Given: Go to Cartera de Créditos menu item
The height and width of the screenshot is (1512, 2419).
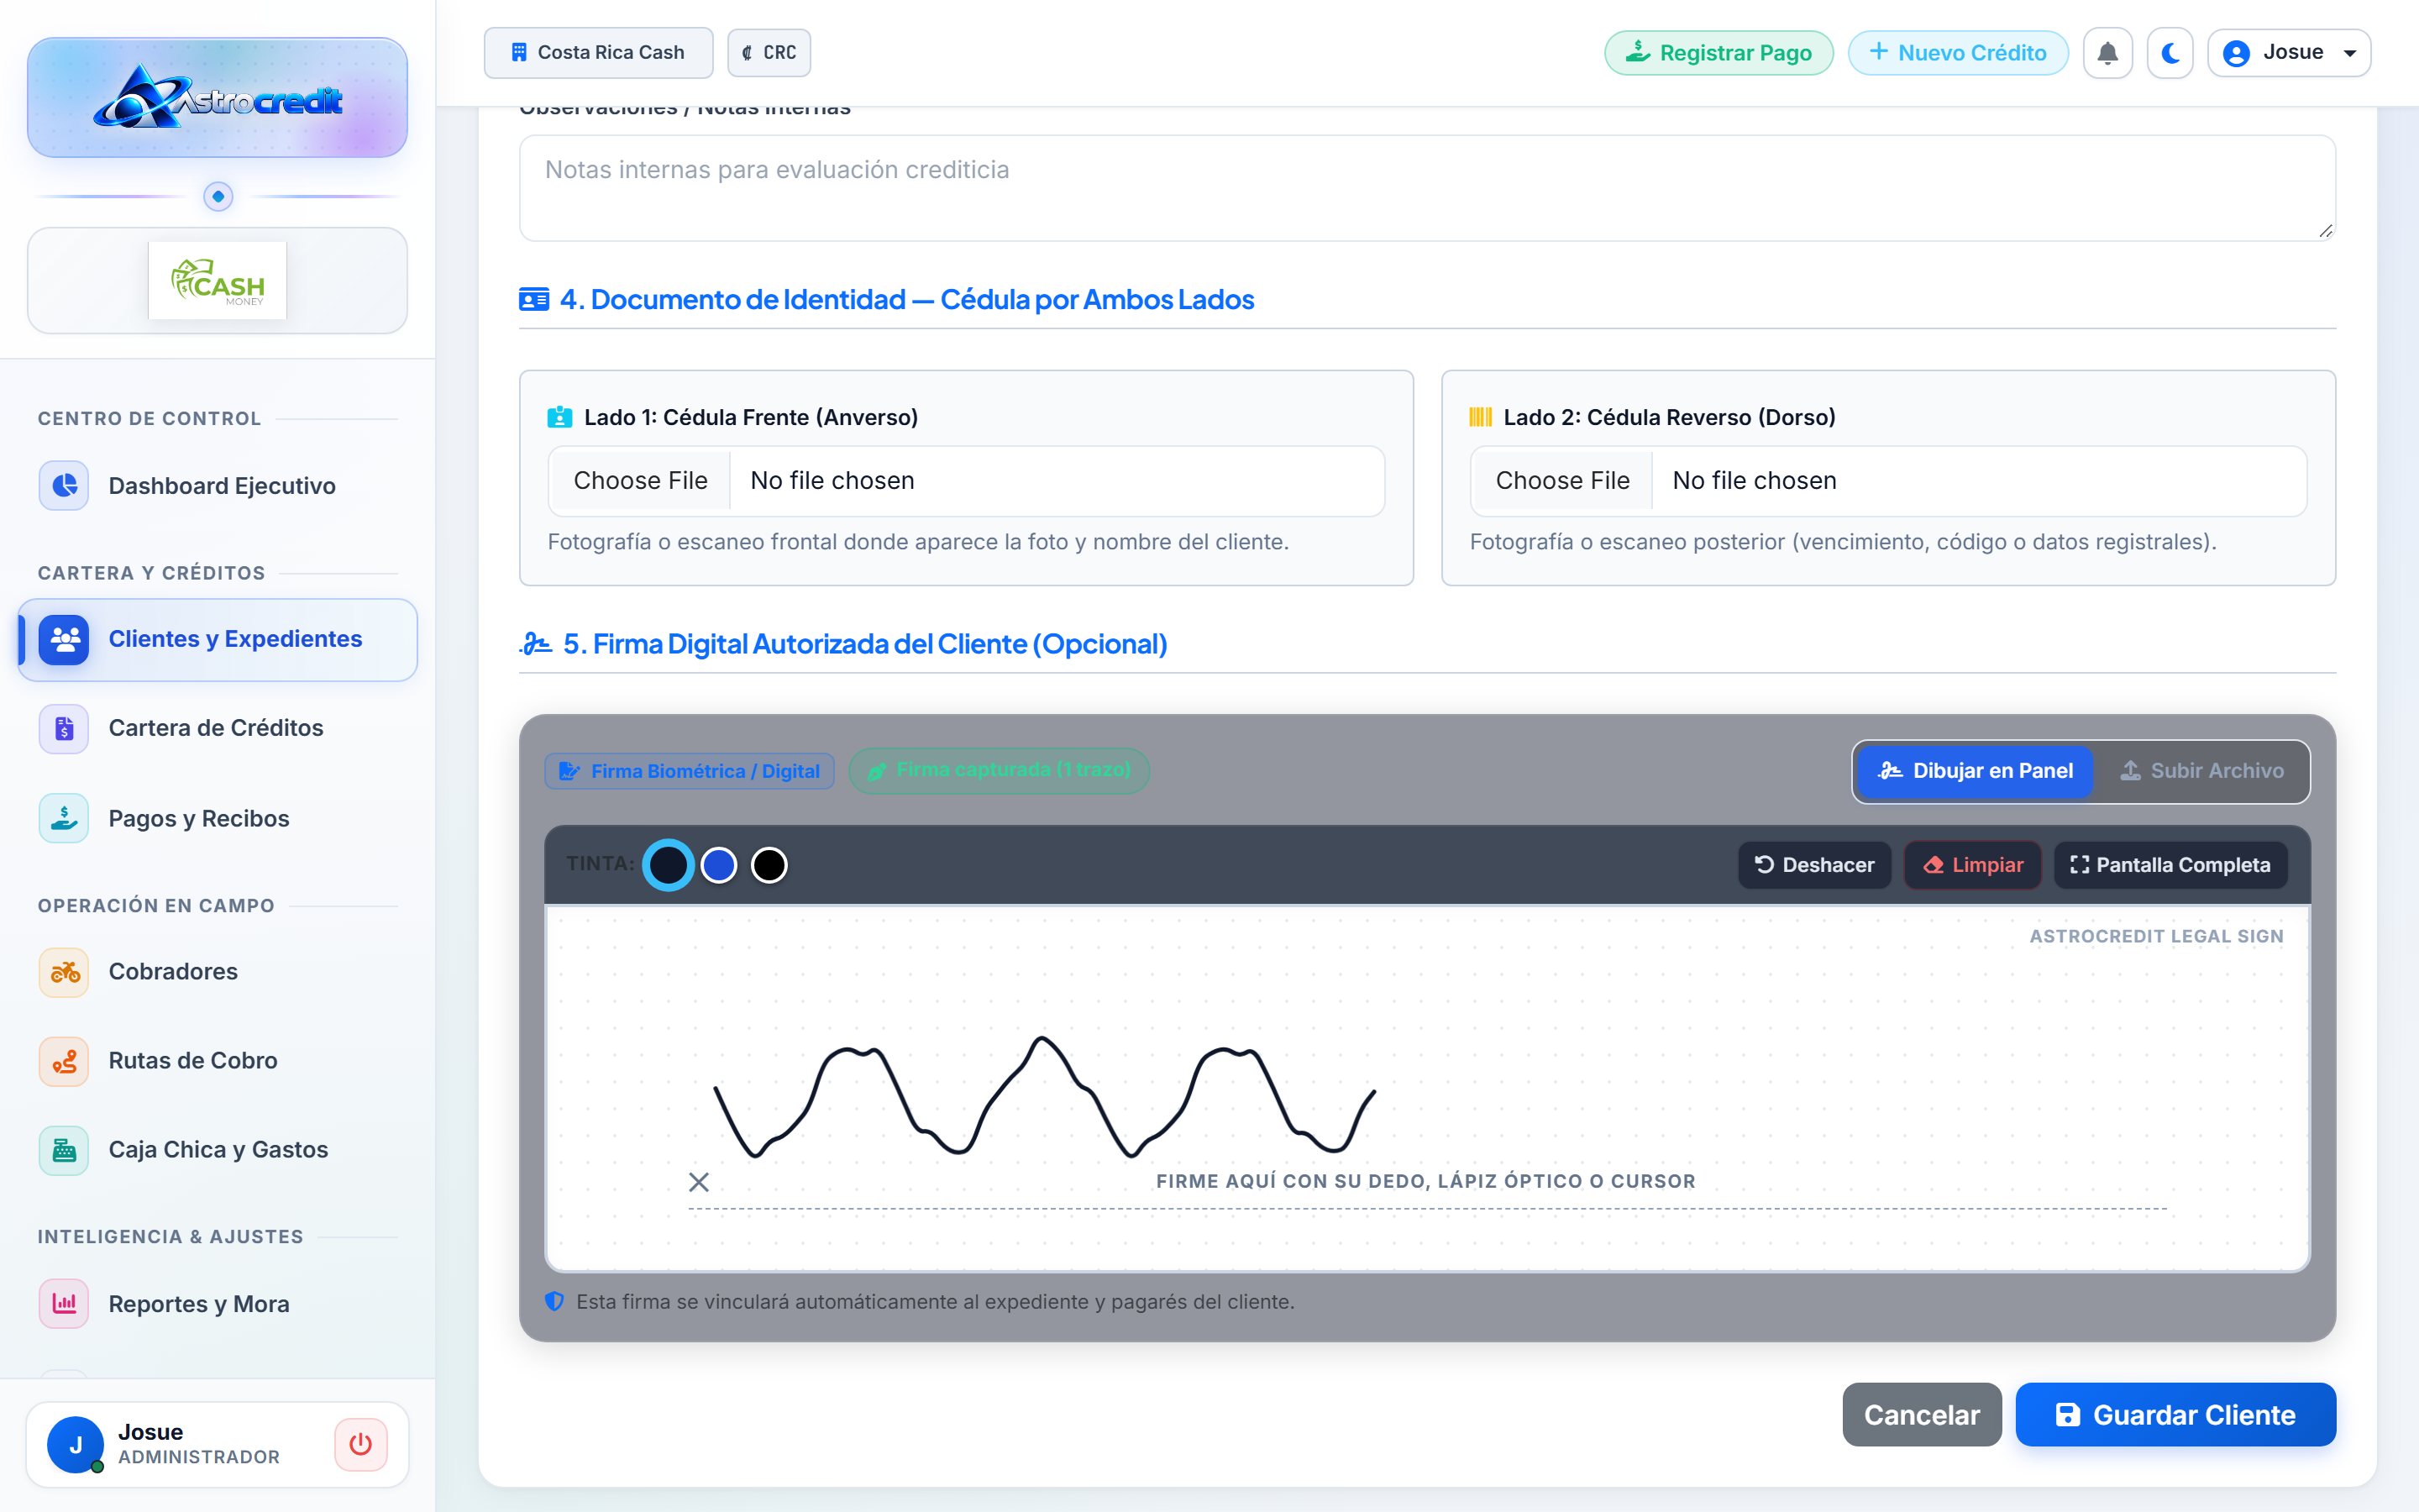Looking at the screenshot, I should click(217, 727).
